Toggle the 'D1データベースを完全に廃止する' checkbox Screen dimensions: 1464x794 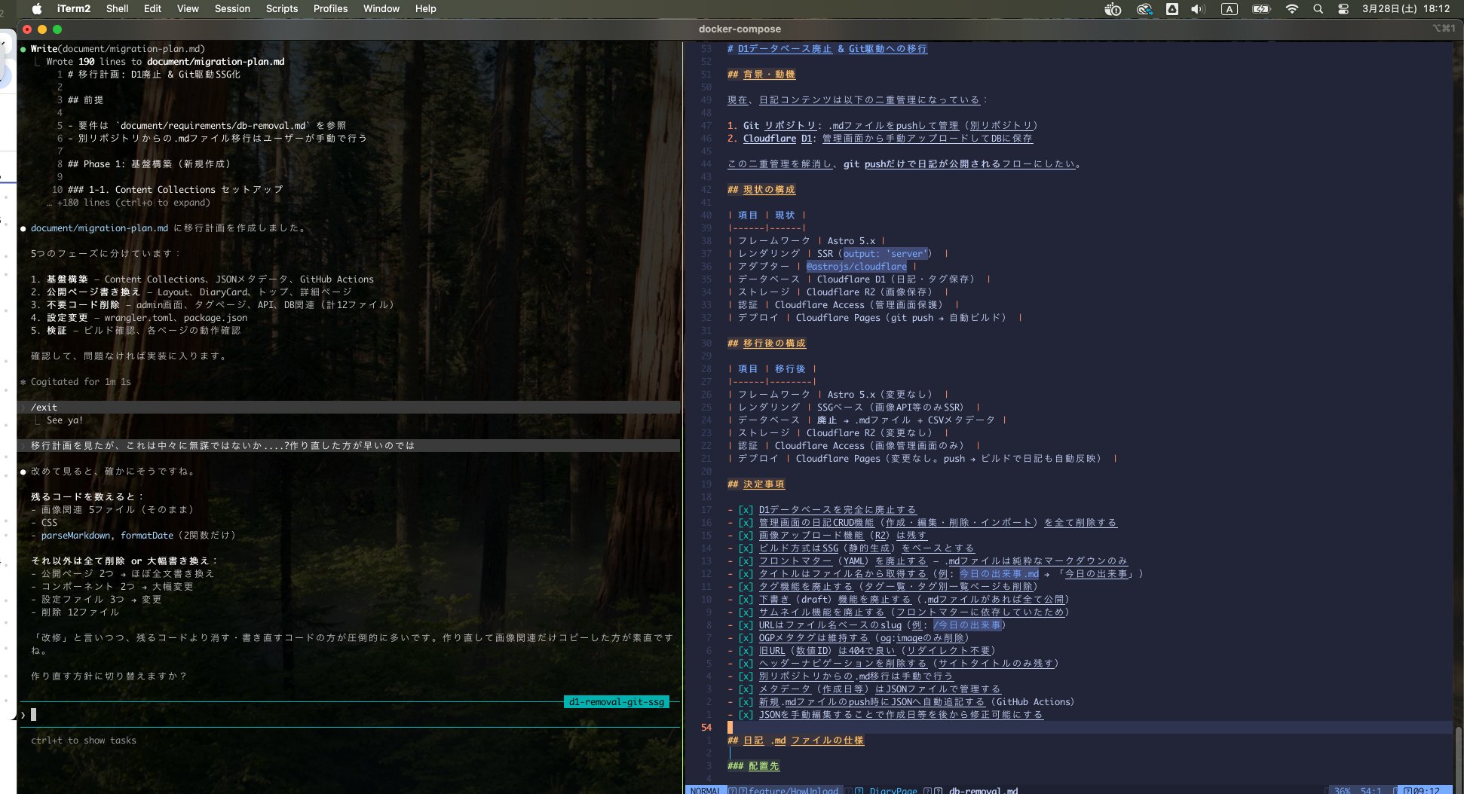point(746,510)
